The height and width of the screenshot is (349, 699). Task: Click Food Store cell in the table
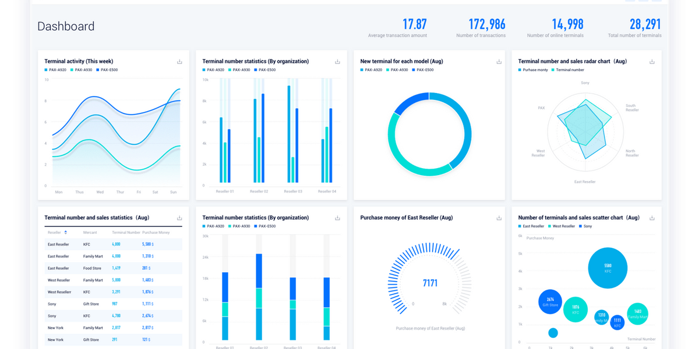pyautogui.click(x=91, y=268)
